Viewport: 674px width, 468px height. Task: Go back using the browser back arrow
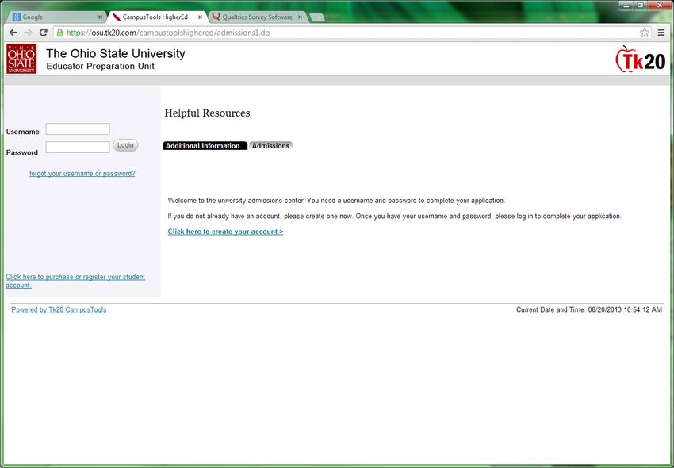click(x=13, y=33)
